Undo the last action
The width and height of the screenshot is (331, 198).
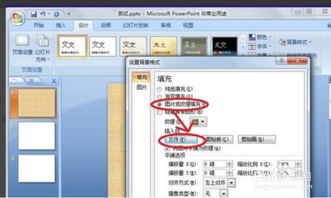(x=43, y=14)
